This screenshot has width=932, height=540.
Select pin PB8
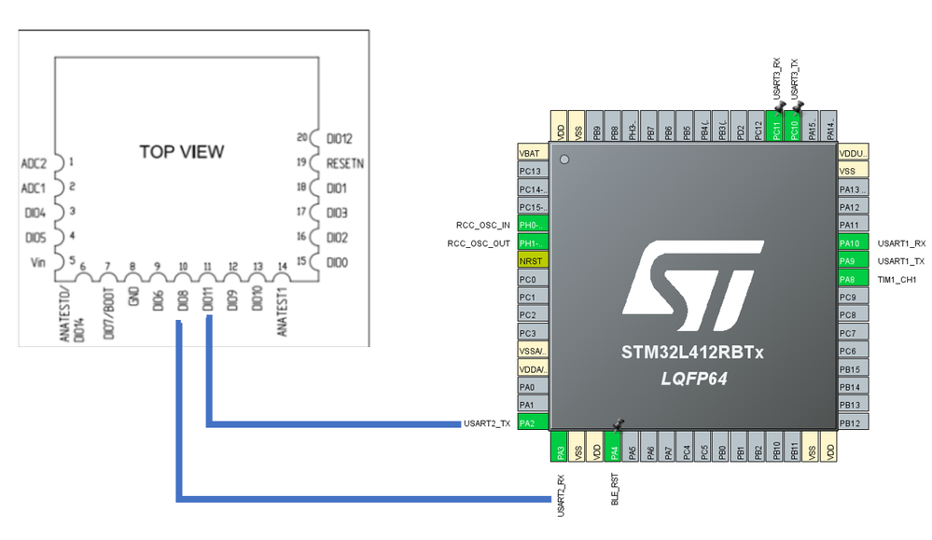(x=613, y=126)
